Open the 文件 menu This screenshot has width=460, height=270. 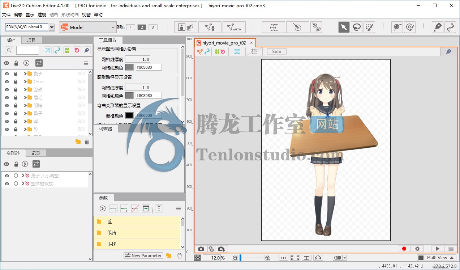click(x=6, y=15)
